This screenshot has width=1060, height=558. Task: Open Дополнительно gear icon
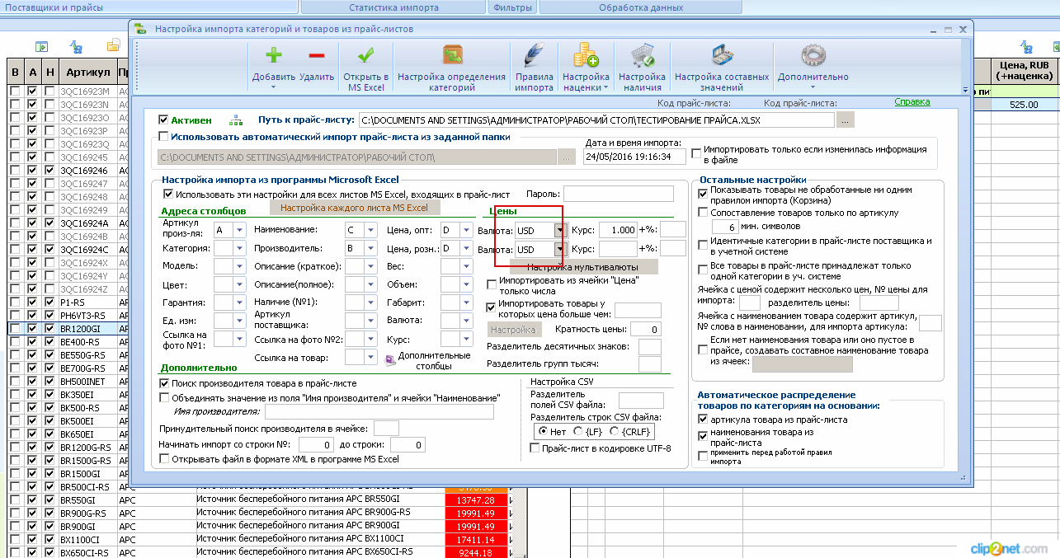tap(813, 57)
